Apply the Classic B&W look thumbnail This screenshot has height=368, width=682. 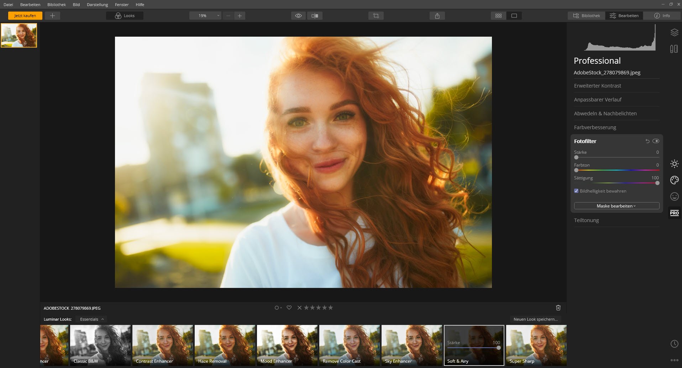pyautogui.click(x=100, y=345)
